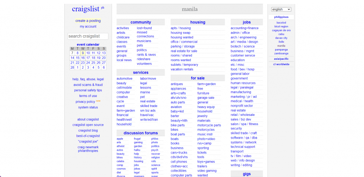The width and height of the screenshot is (364, 177).
Task: Select zamboanga in the cities list
Action: 281,53
